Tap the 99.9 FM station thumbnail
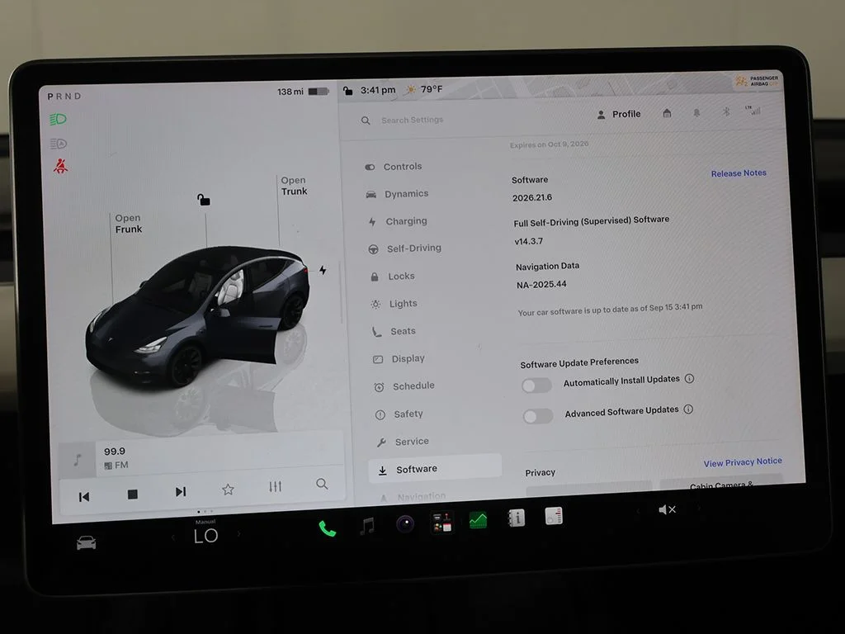 (77, 460)
